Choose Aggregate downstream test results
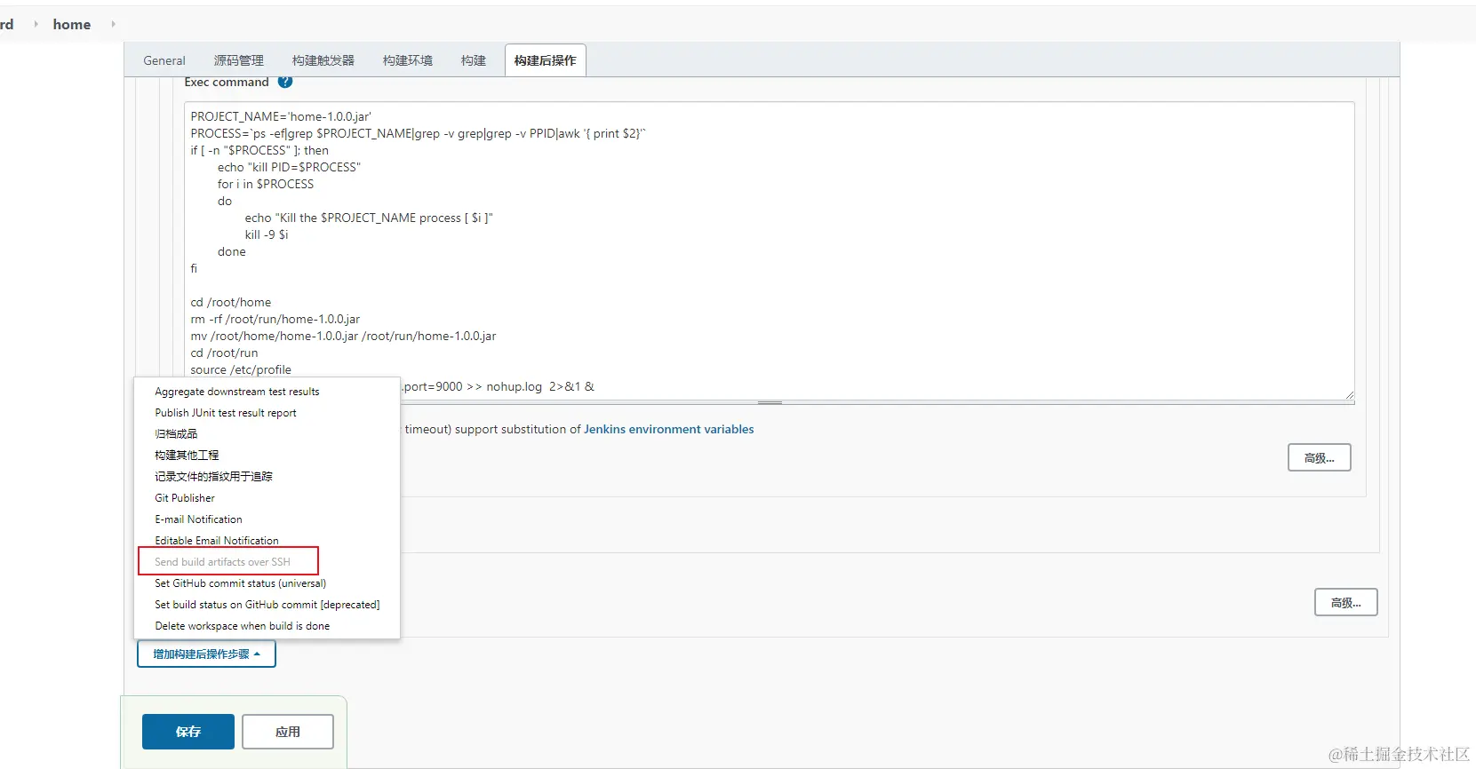 (x=237, y=392)
